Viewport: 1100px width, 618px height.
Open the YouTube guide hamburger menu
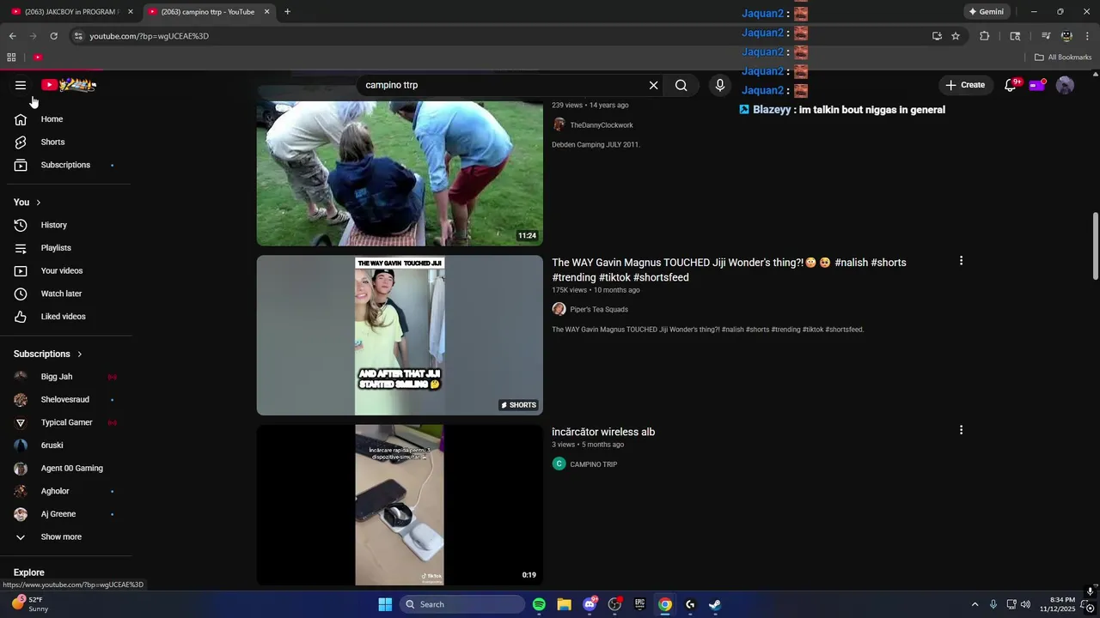tap(21, 85)
